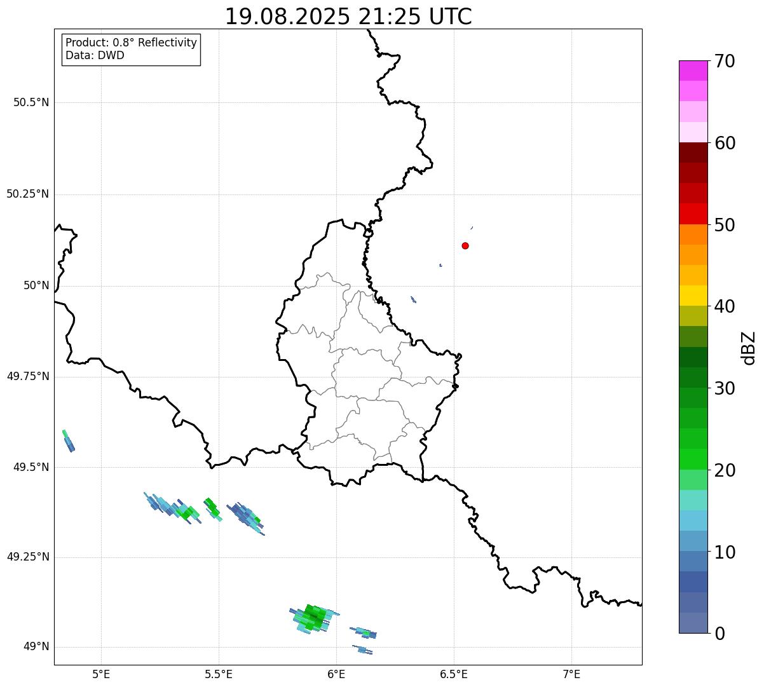Click the 6.5°E longitude label
Viewport: 764px width, 687px height.
(454, 674)
